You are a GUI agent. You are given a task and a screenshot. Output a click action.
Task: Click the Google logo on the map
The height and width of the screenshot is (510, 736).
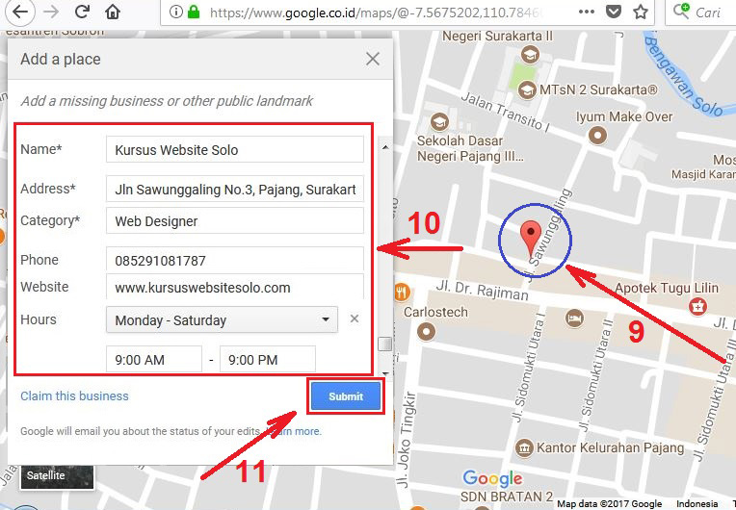(x=492, y=478)
